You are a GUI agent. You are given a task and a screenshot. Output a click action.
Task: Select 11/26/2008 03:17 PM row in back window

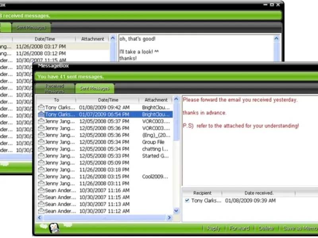click(55, 46)
